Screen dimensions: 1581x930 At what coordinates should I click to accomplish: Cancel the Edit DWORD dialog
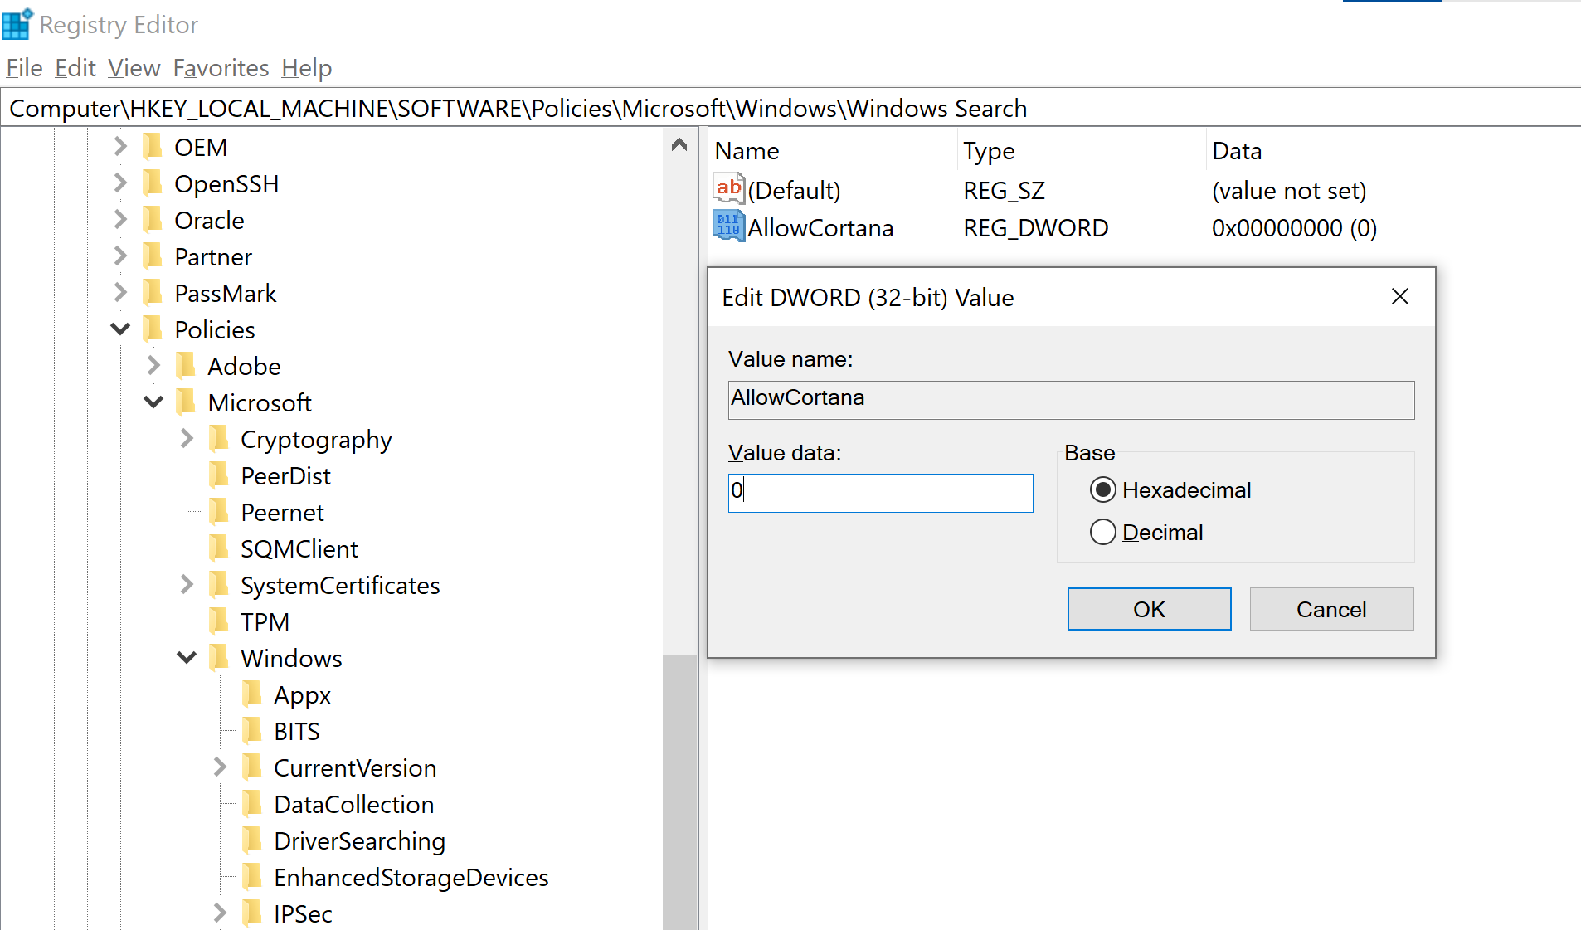tap(1330, 609)
